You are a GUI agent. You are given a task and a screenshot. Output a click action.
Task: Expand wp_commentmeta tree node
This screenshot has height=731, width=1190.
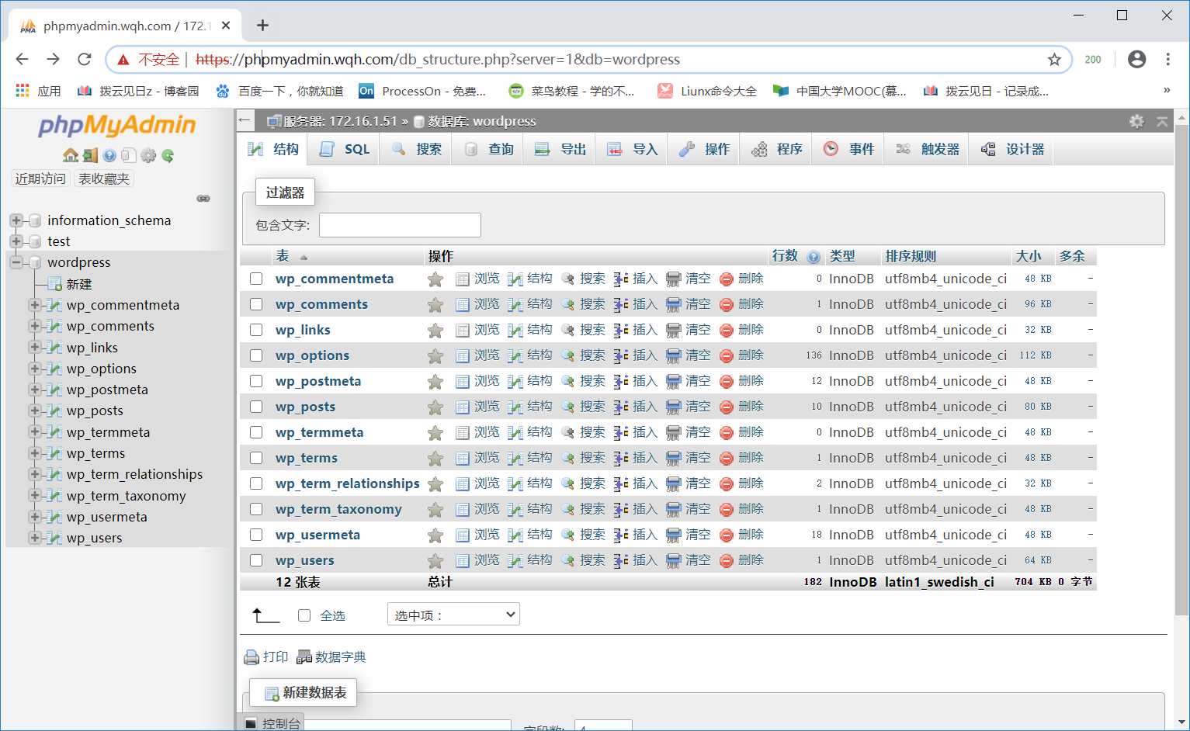34,305
